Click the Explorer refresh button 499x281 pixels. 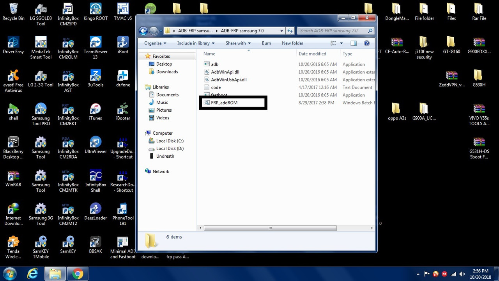click(x=290, y=31)
